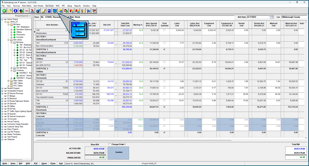Image resolution: width=309 pixels, height=166 pixels.
Task: Click MAIN_ST project folder icon in tree
Action: tap(8, 22)
